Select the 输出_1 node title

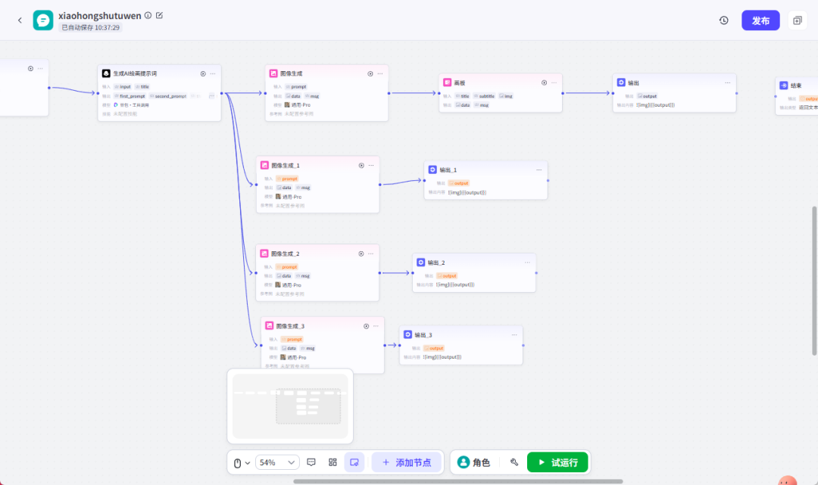click(448, 169)
